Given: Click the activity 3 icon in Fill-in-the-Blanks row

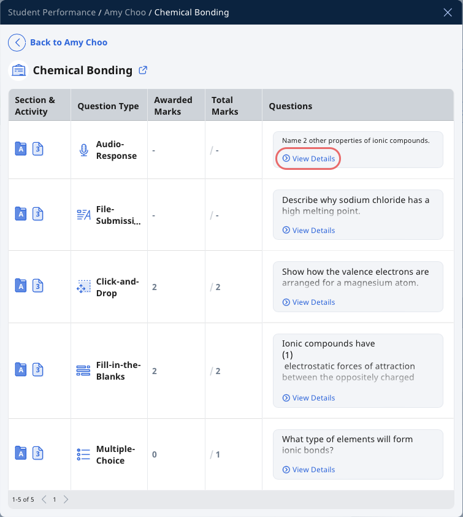Looking at the screenshot, I should click(38, 370).
